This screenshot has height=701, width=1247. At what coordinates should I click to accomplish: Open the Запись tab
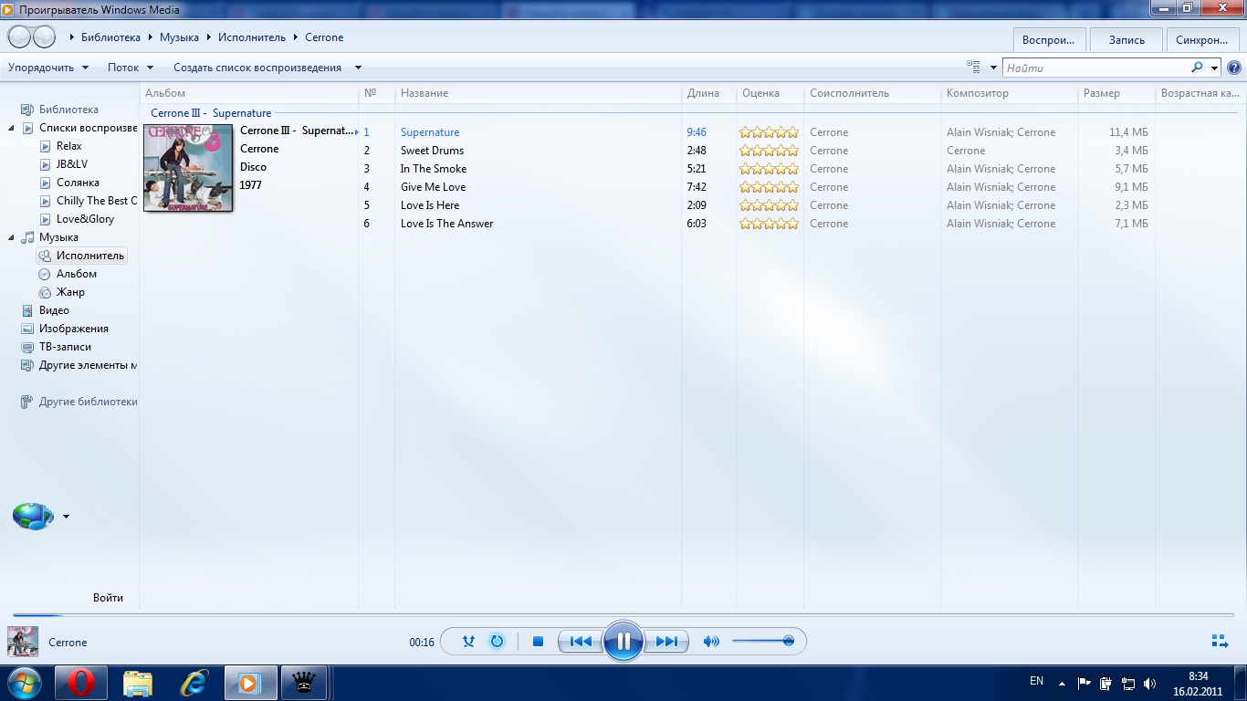pyautogui.click(x=1126, y=40)
